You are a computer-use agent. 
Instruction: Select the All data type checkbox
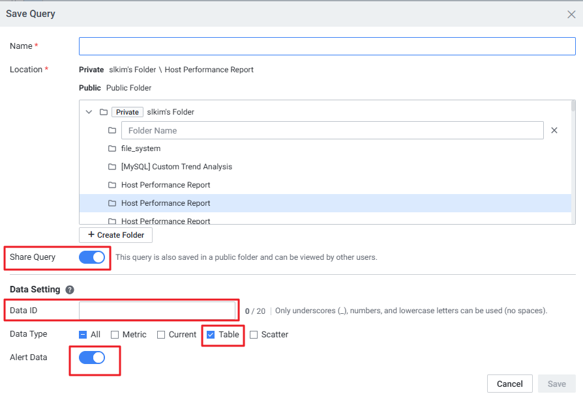click(x=83, y=335)
